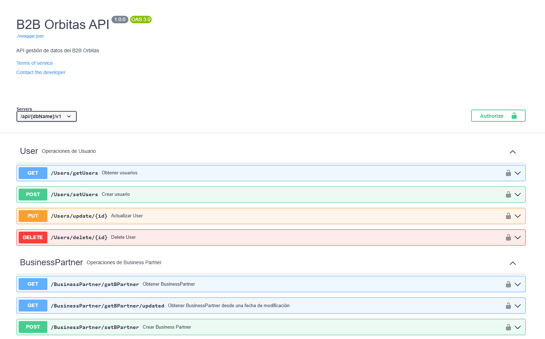Open the ./swagger.json link
Image resolution: width=545 pixels, height=339 pixels.
point(30,36)
